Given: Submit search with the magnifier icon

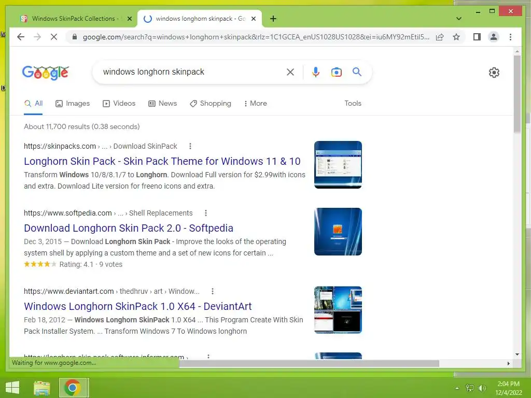Looking at the screenshot, I should point(357,72).
